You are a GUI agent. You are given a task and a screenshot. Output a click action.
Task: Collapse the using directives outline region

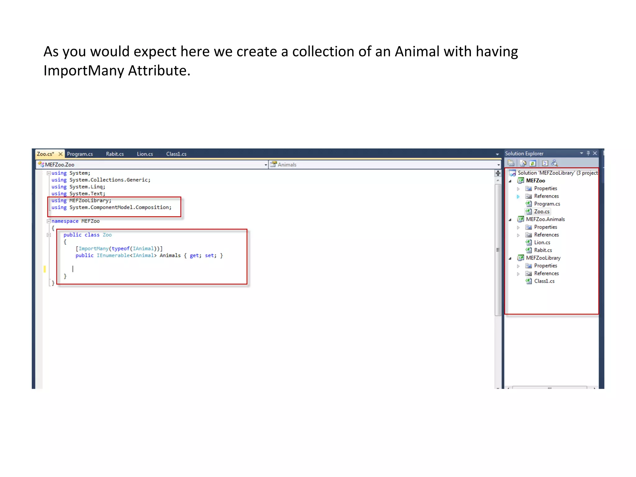point(49,173)
